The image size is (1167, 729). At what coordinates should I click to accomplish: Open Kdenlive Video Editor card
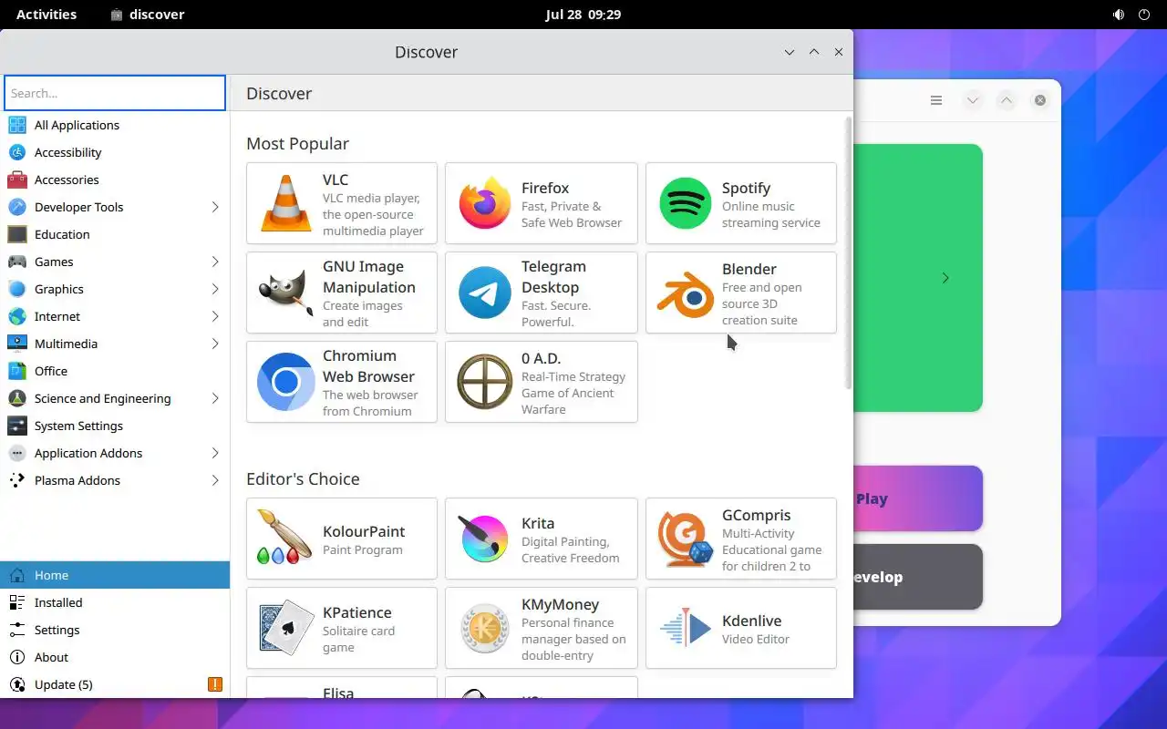[x=741, y=628]
